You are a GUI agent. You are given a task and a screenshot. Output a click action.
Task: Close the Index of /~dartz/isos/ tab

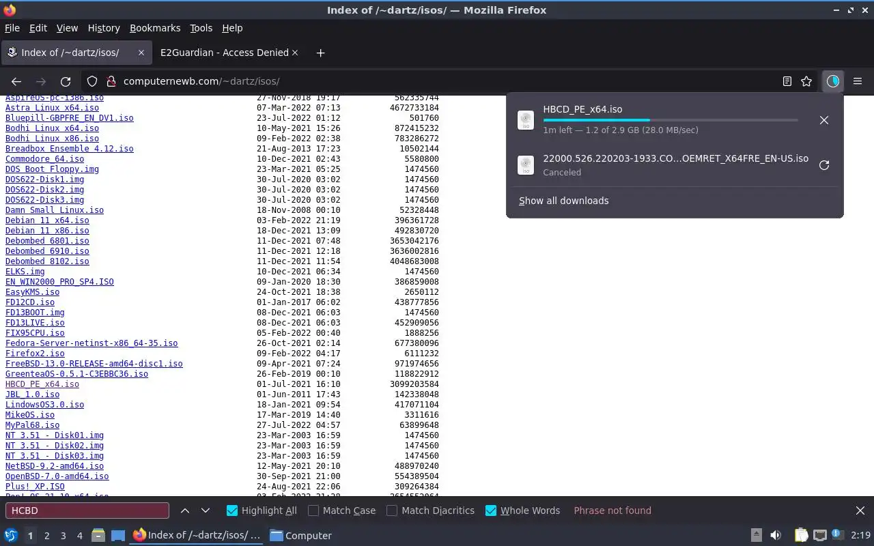(141, 53)
